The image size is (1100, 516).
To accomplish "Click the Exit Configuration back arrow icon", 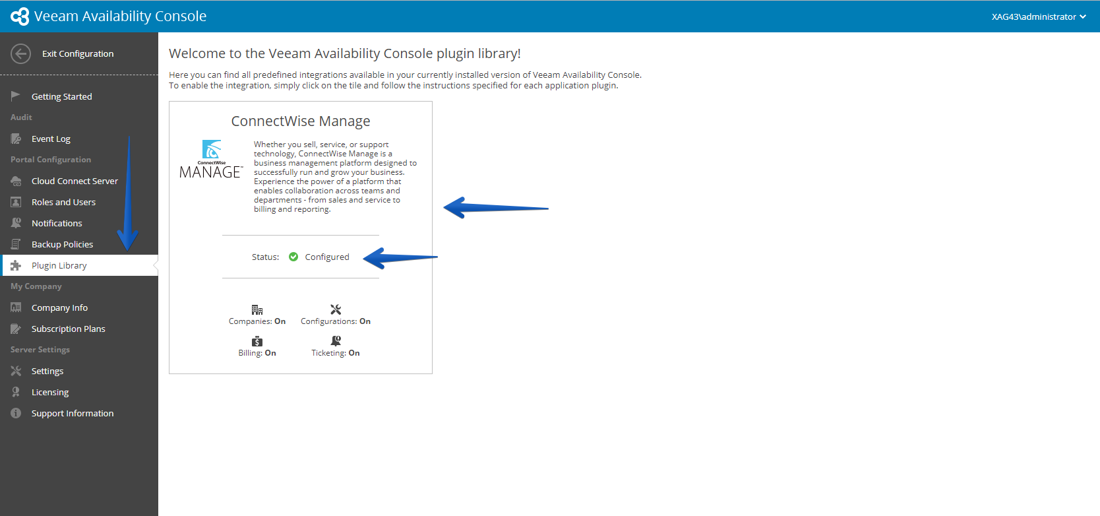I will (x=20, y=53).
